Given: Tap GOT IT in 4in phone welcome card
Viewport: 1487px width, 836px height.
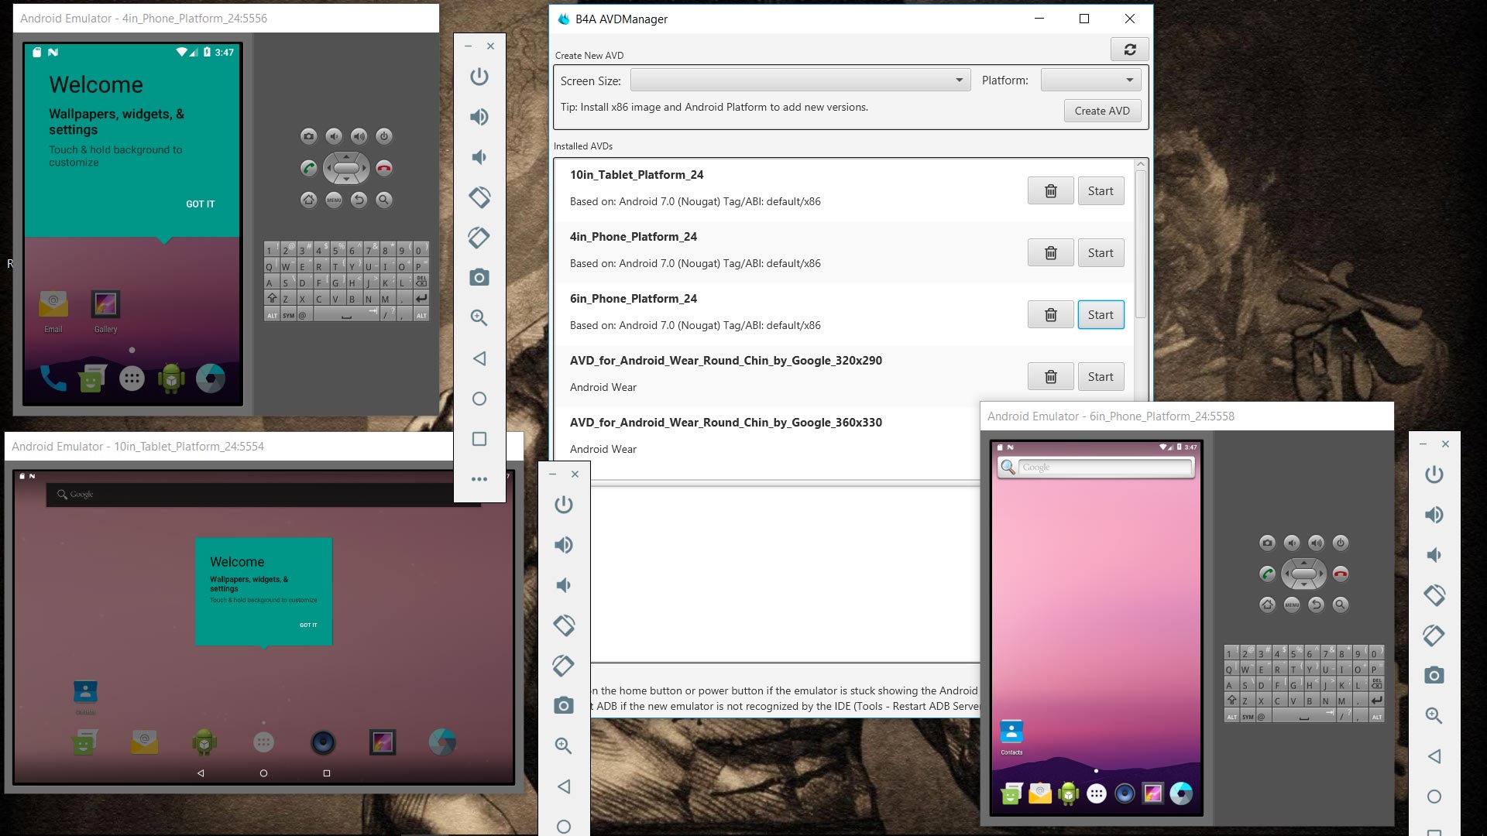Looking at the screenshot, I should 200,204.
